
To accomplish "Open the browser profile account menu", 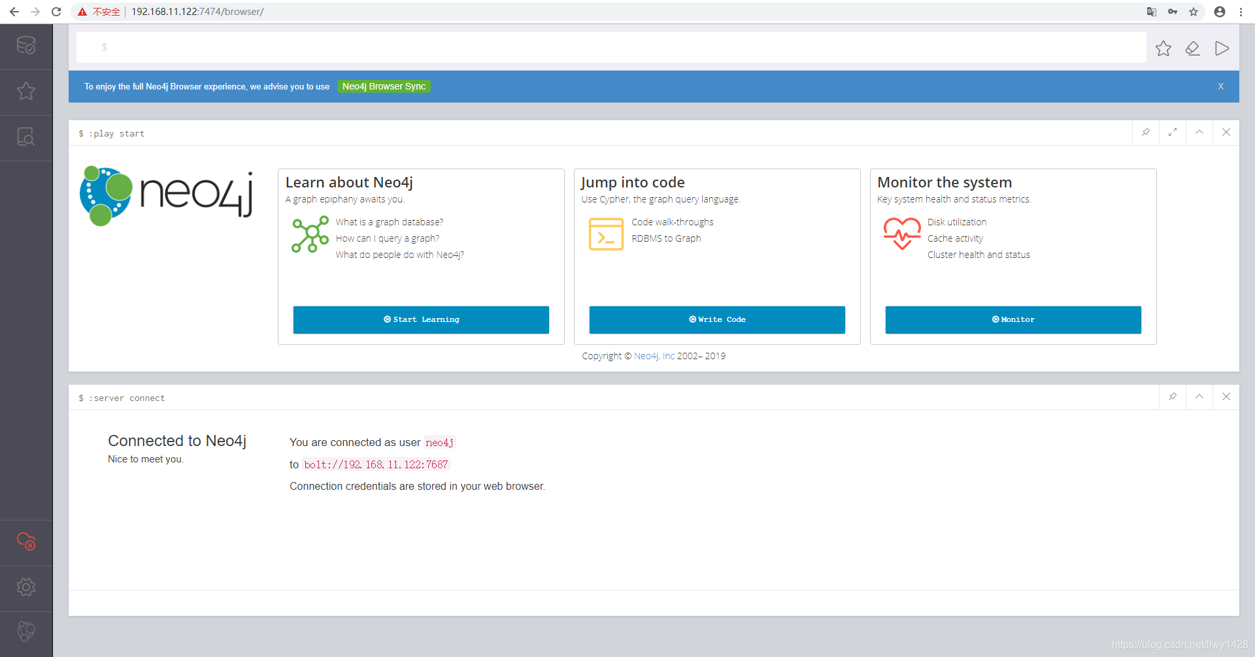I will pyautogui.click(x=1220, y=12).
